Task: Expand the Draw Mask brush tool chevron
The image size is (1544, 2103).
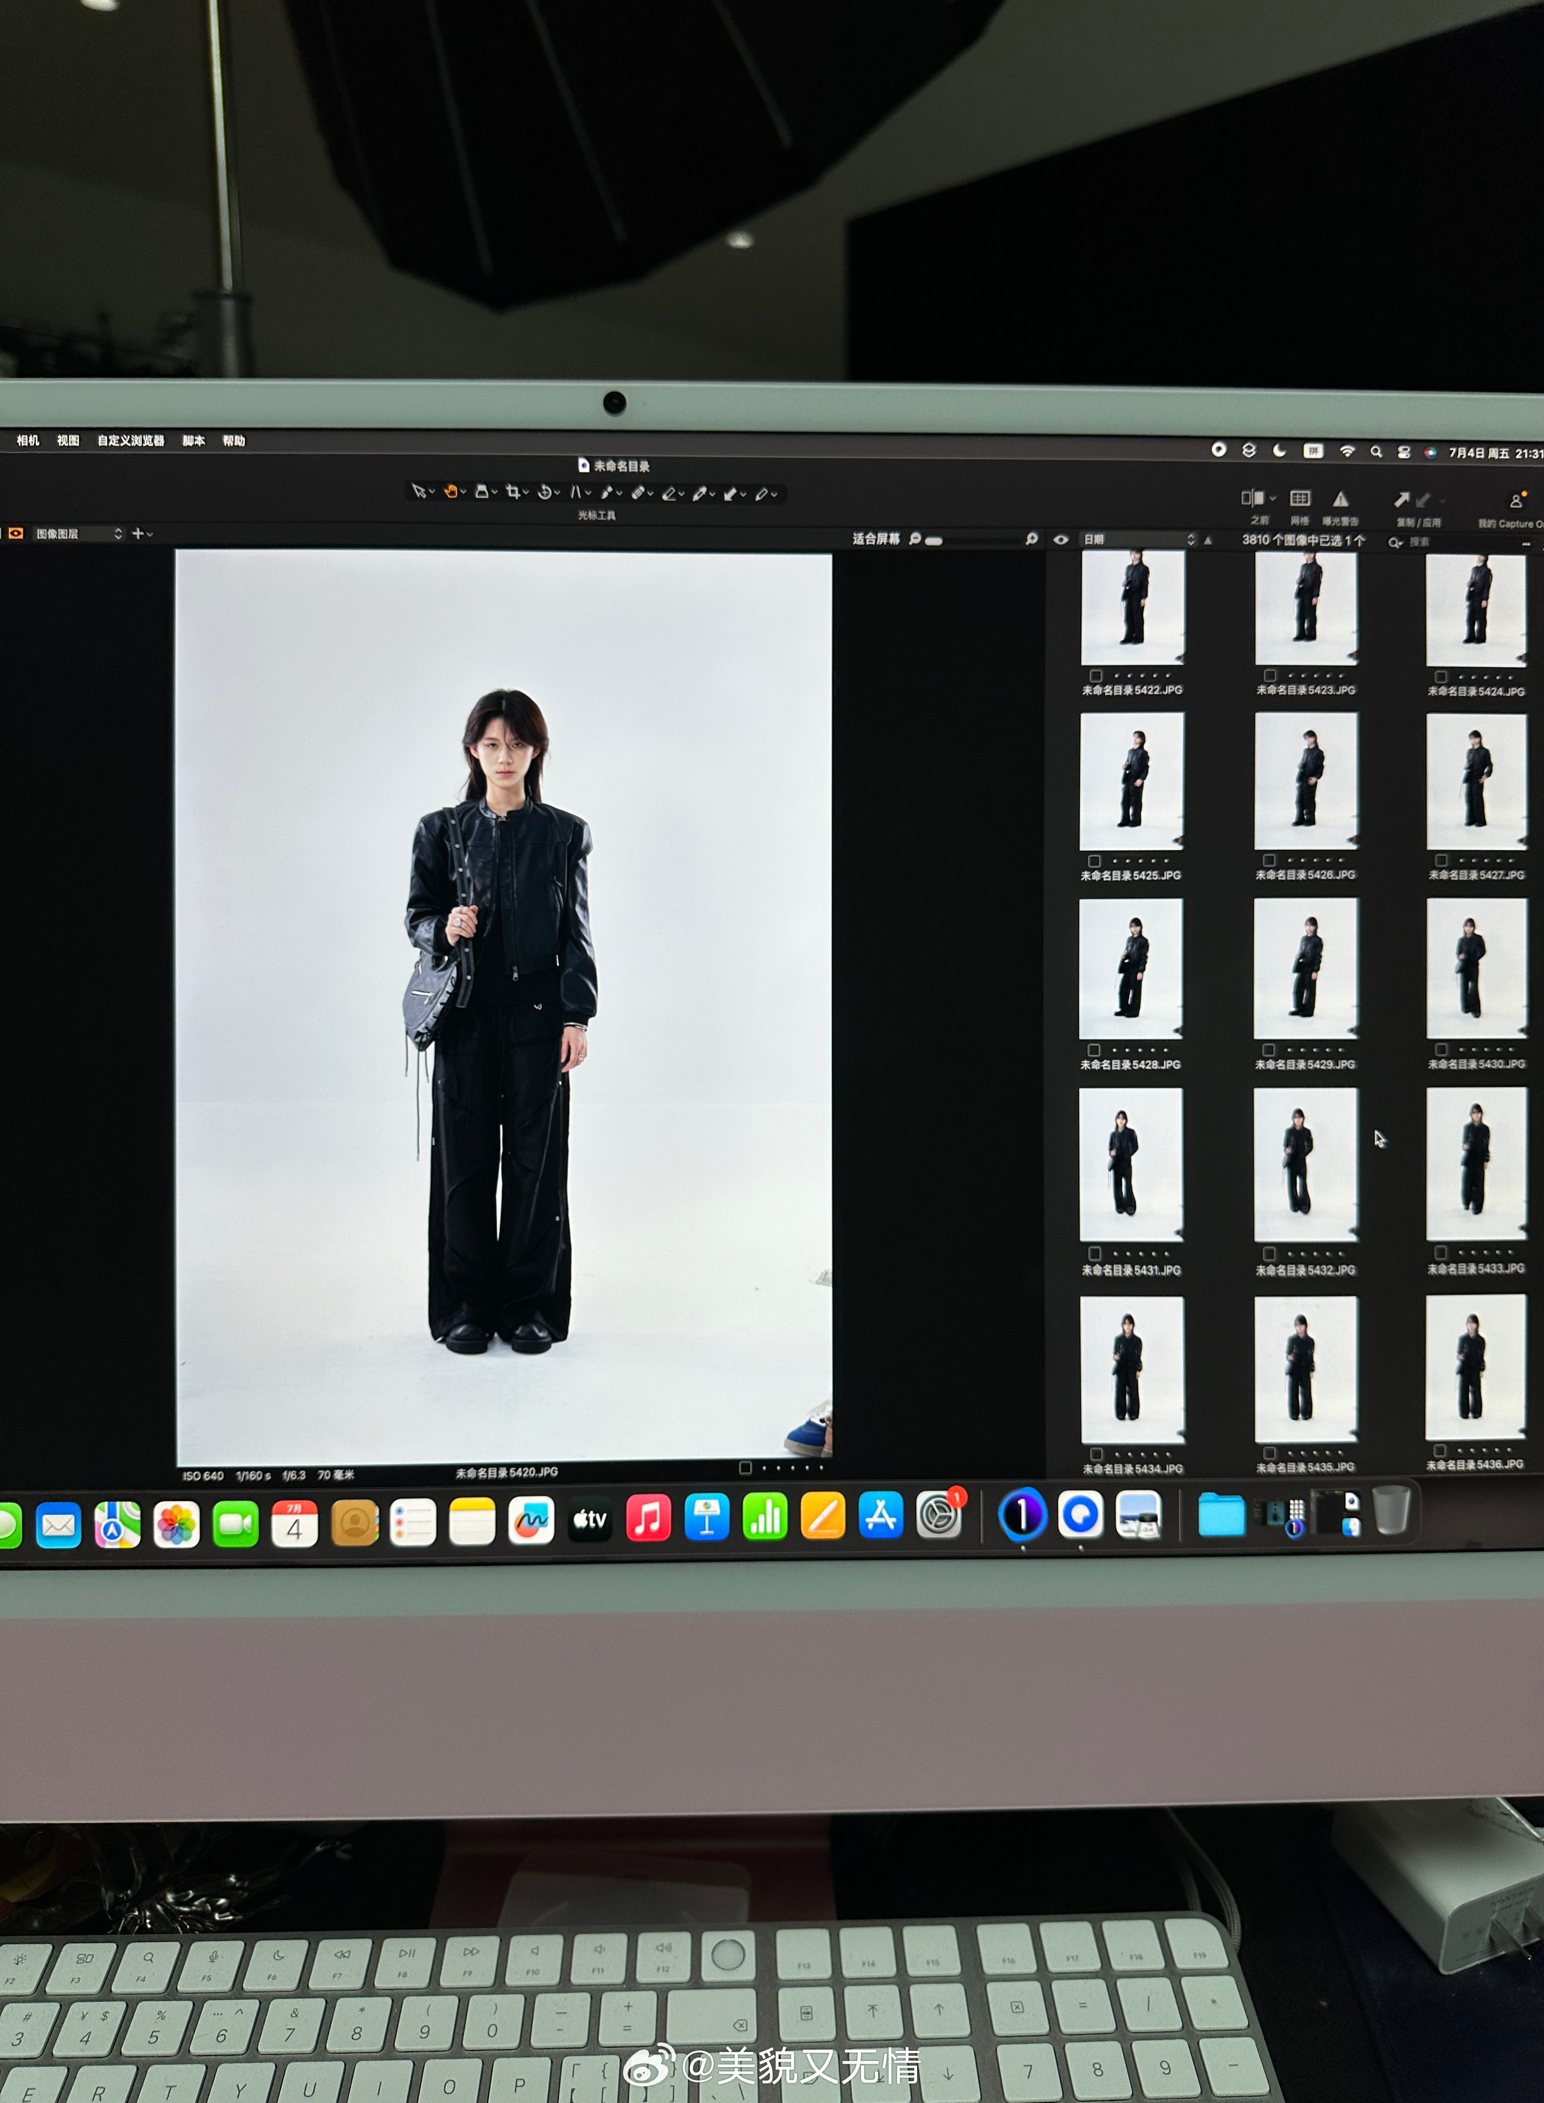Action: point(620,493)
